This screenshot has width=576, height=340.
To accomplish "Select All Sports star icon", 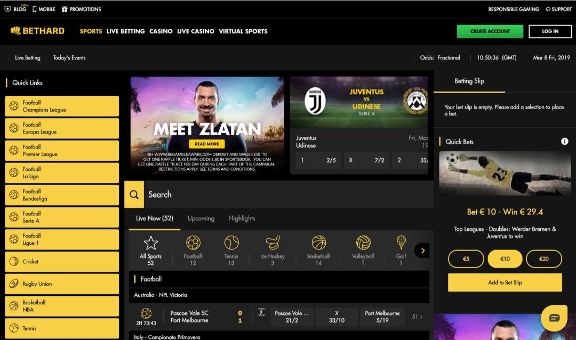I will [150, 243].
